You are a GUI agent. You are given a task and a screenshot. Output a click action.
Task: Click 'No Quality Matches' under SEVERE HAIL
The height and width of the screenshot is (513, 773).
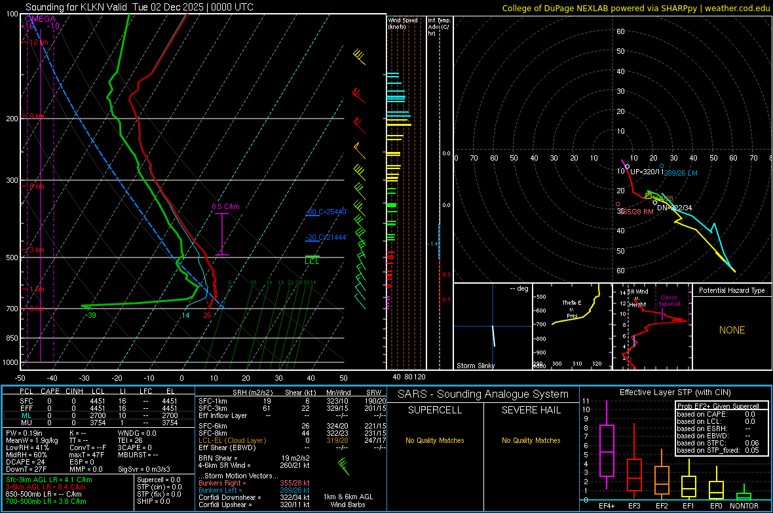(x=531, y=440)
